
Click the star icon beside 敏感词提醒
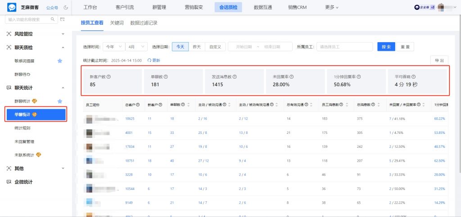(x=59, y=61)
